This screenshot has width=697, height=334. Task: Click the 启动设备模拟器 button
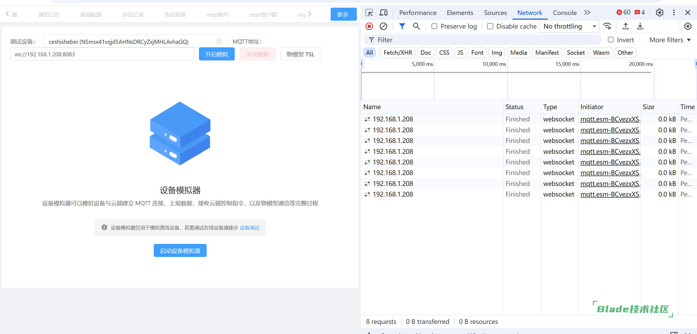[x=180, y=250]
